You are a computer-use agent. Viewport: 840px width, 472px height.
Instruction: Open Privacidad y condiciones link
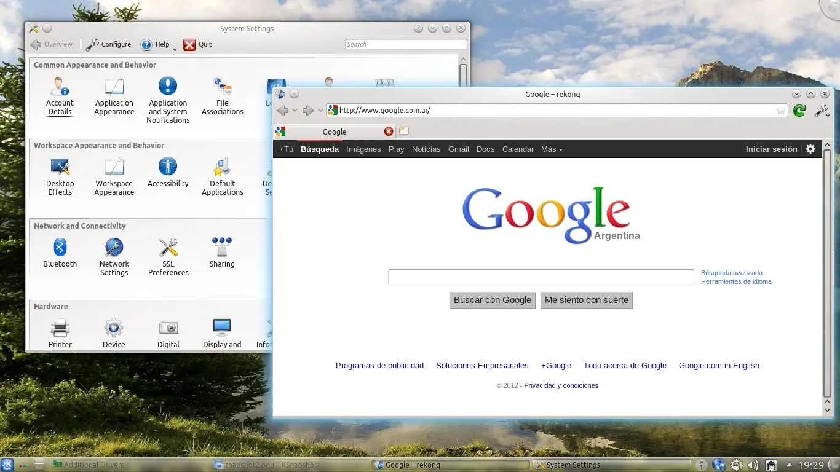point(561,385)
